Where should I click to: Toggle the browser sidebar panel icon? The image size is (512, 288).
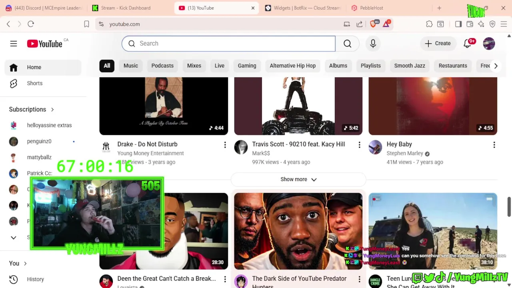click(x=458, y=24)
